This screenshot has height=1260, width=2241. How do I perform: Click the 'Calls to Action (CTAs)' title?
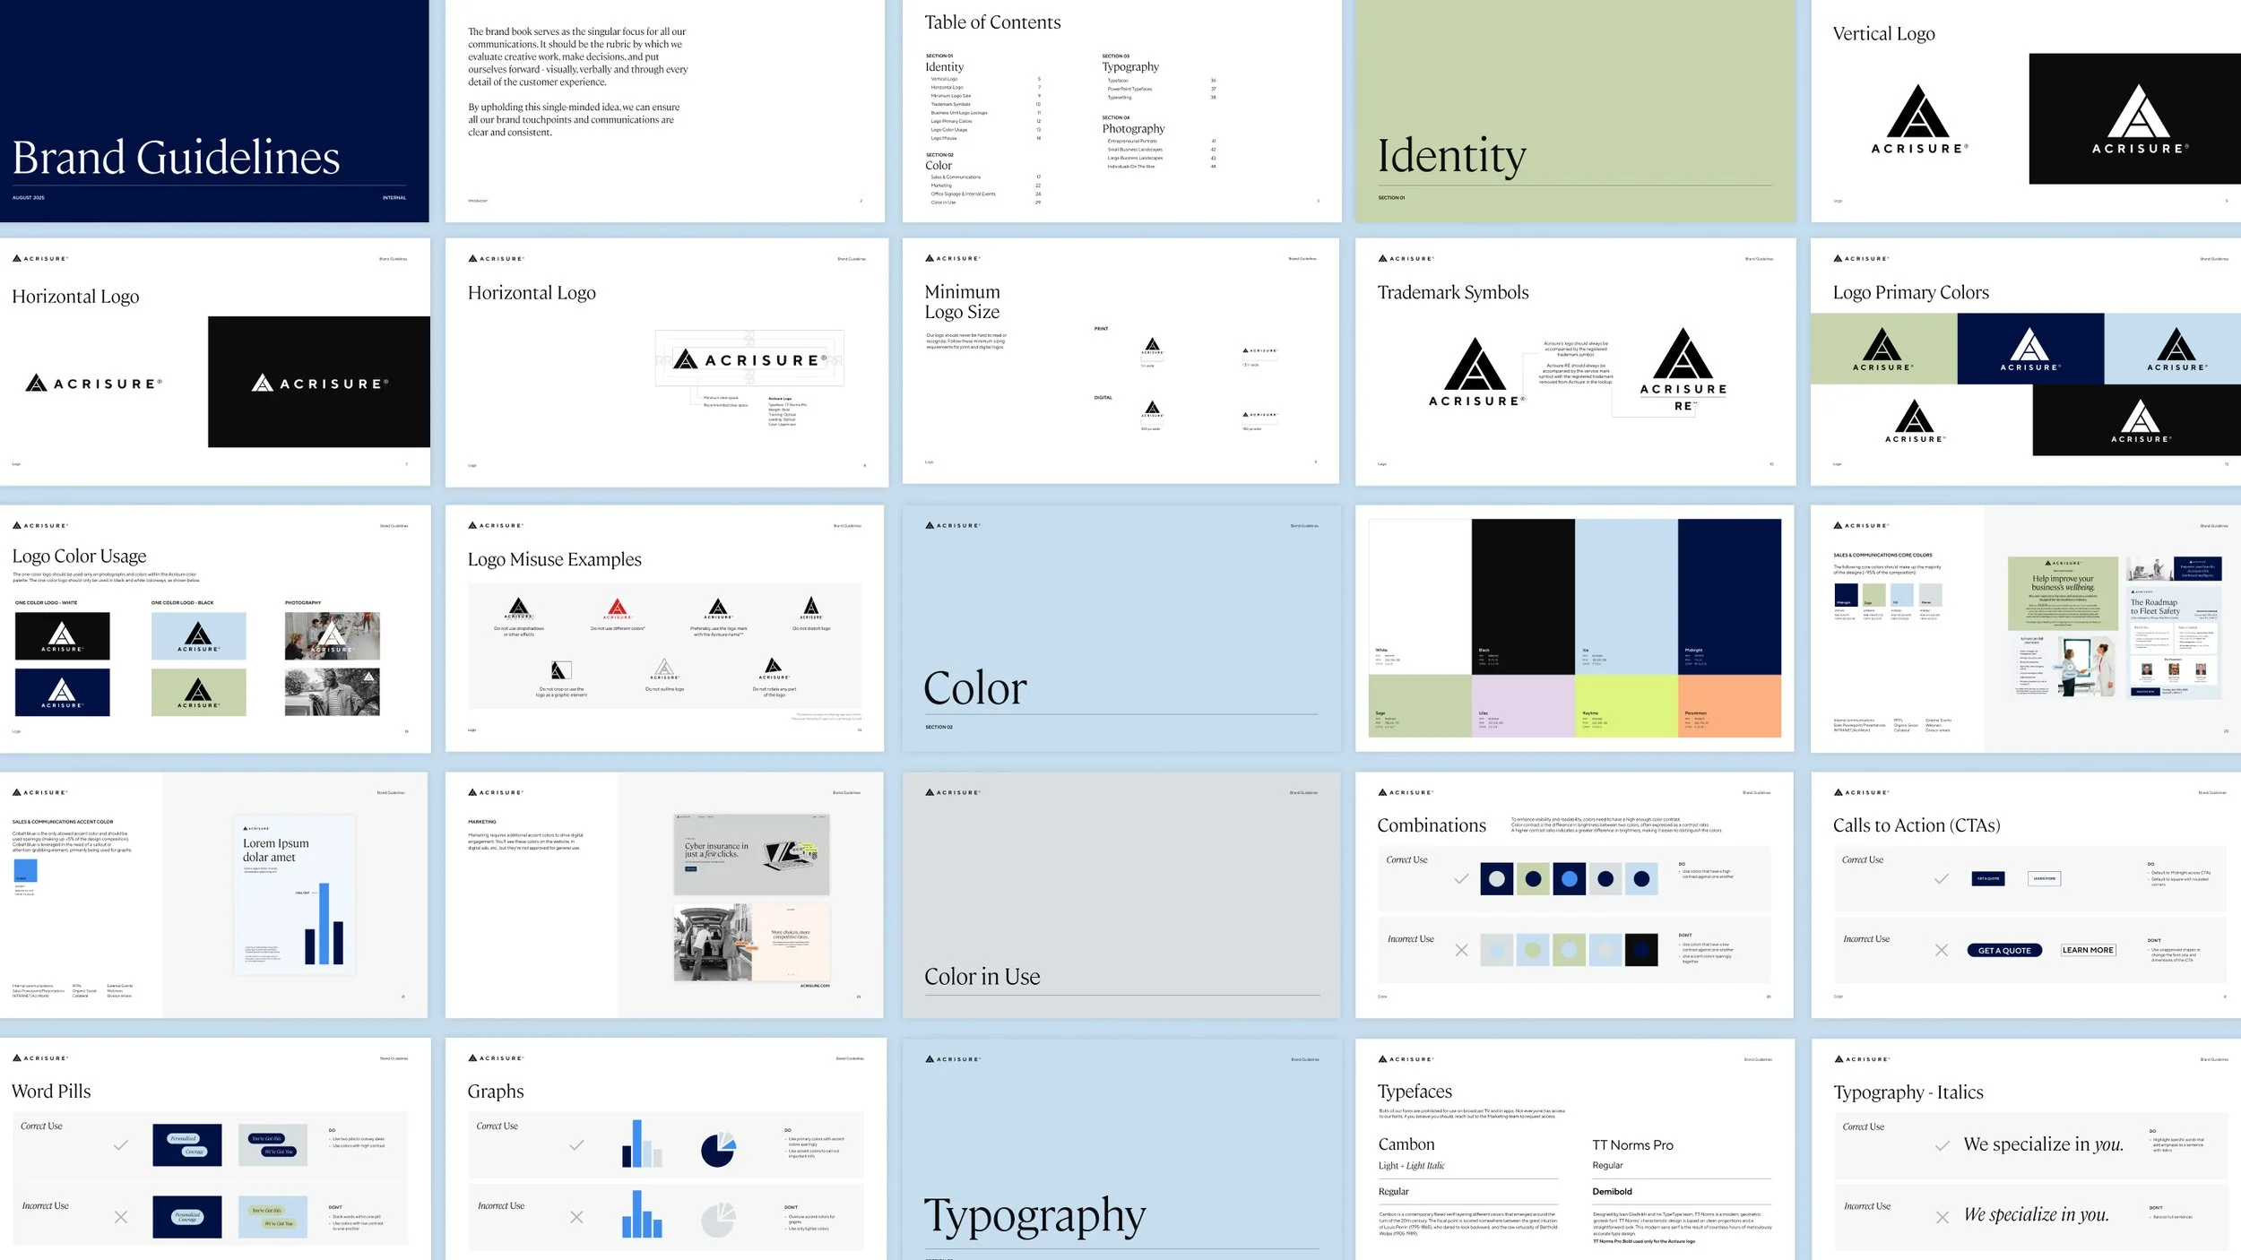1917,825
